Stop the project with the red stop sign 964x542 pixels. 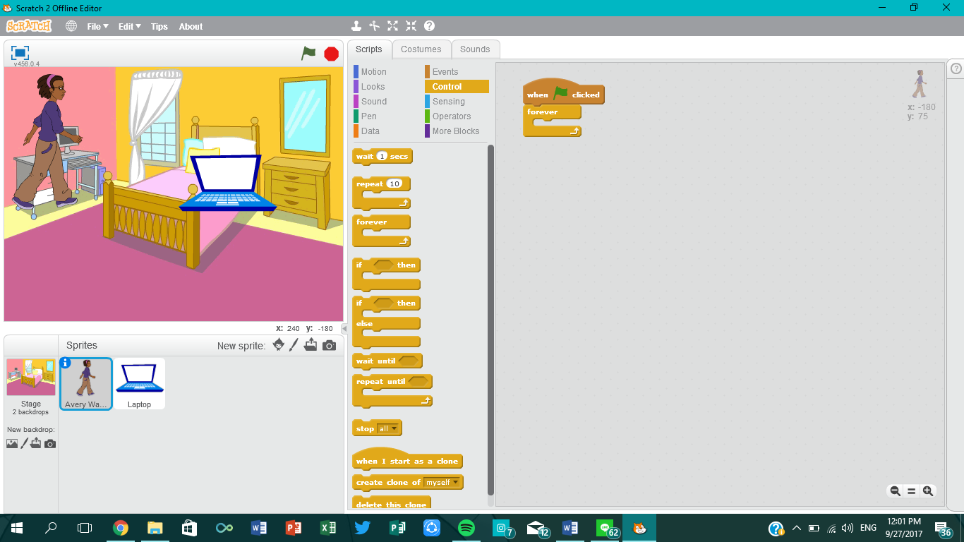pos(330,52)
